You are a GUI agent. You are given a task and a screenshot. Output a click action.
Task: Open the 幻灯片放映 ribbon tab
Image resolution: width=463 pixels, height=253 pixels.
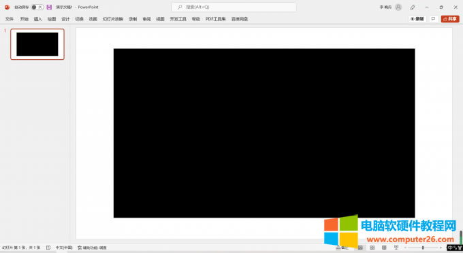pos(113,19)
